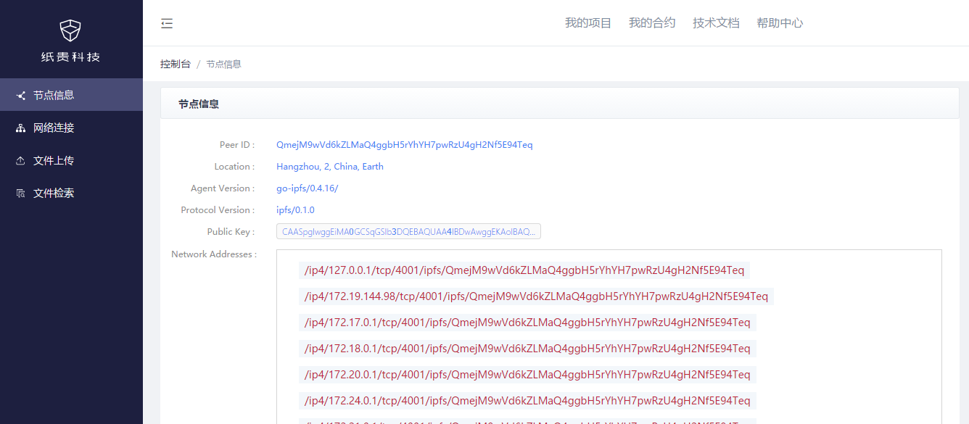The width and height of the screenshot is (969, 424).
Task: Open 我的项目 in the top navigation
Action: point(588,23)
